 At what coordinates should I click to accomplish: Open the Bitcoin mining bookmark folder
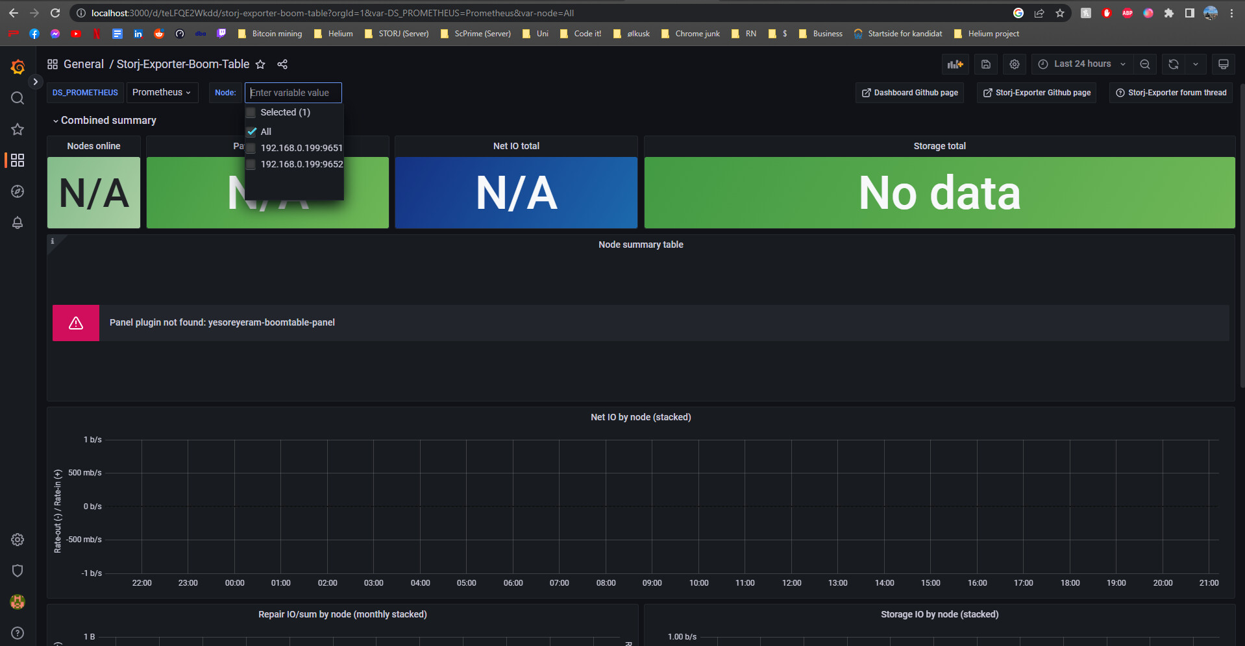(270, 34)
